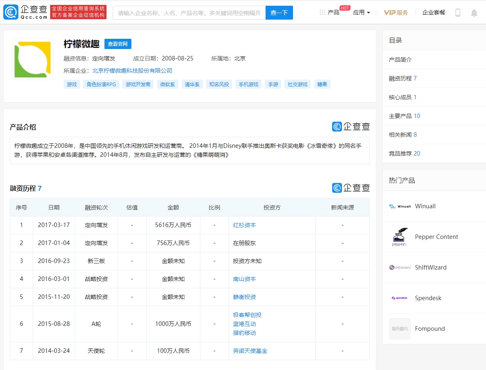Click the Pepper Content ink-bottle logo
This screenshot has width=486, height=370.
399,236
